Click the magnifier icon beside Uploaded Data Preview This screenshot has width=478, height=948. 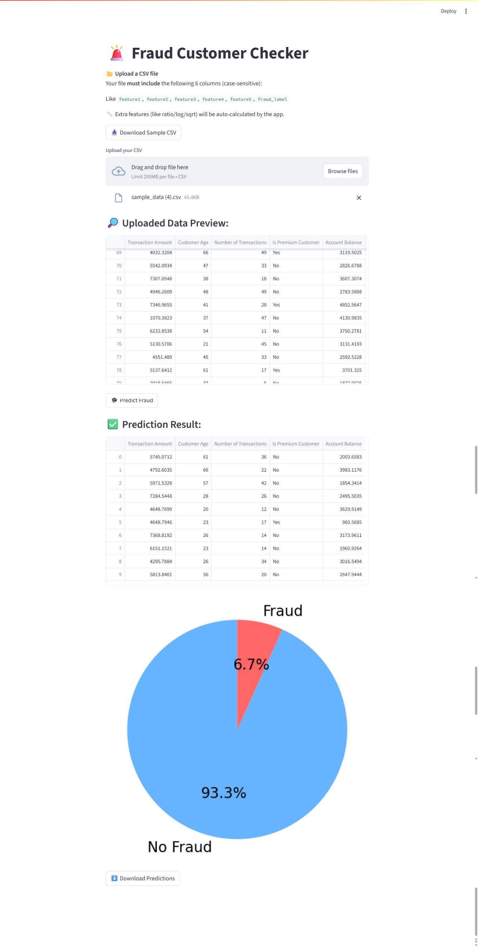113,223
